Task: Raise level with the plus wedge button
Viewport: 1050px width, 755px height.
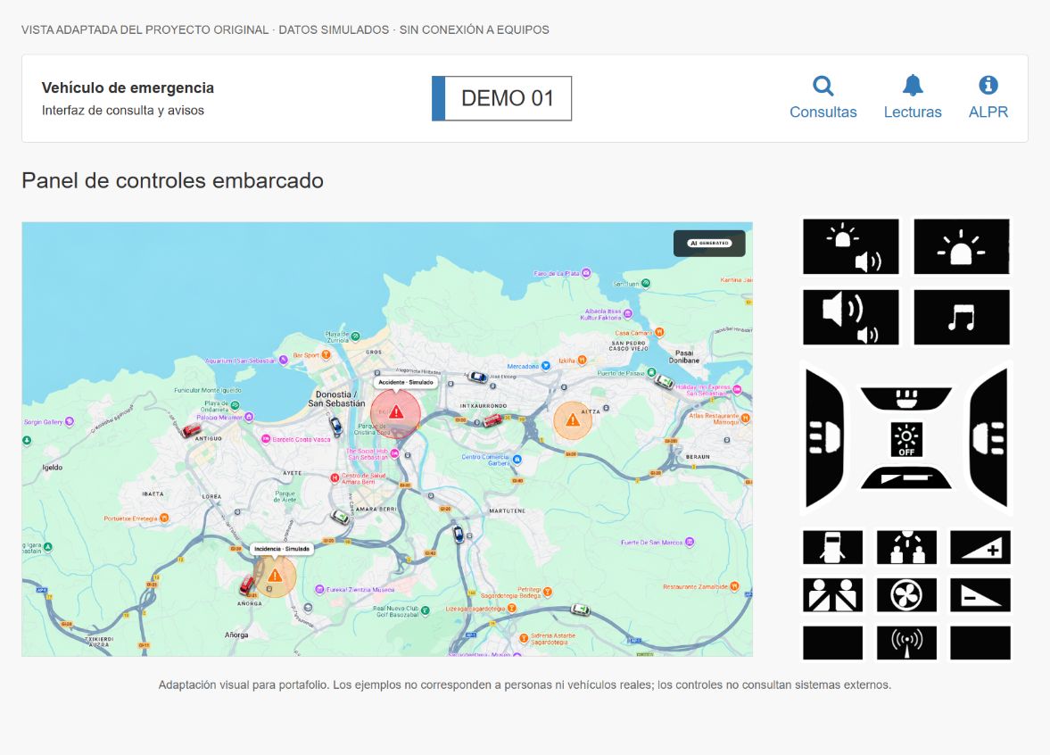Action: coord(980,547)
